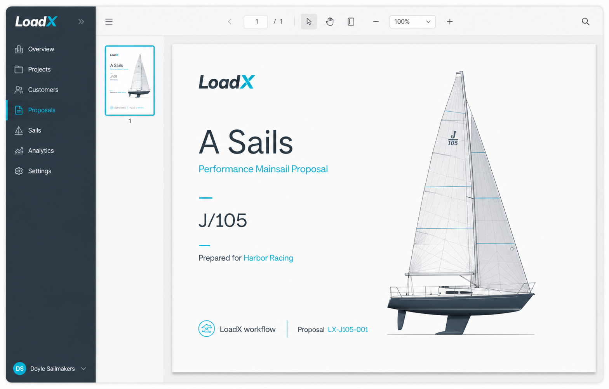Open document search with magnifier icon
This screenshot has width=609, height=389.
click(586, 22)
